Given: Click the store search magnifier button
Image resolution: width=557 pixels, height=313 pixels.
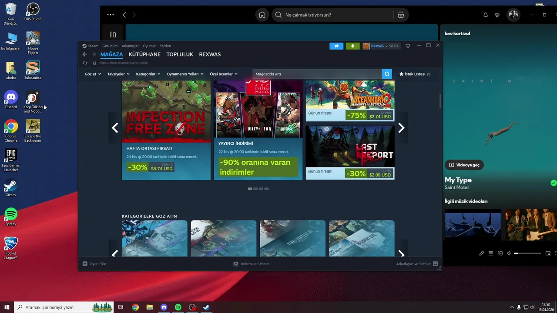Looking at the screenshot, I should point(387,74).
